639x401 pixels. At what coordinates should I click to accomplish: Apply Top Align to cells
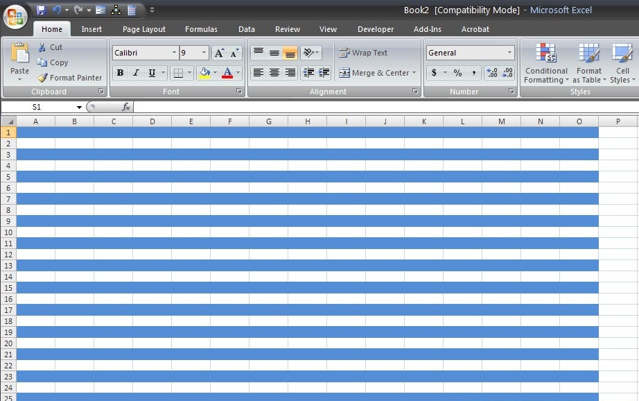pos(259,52)
